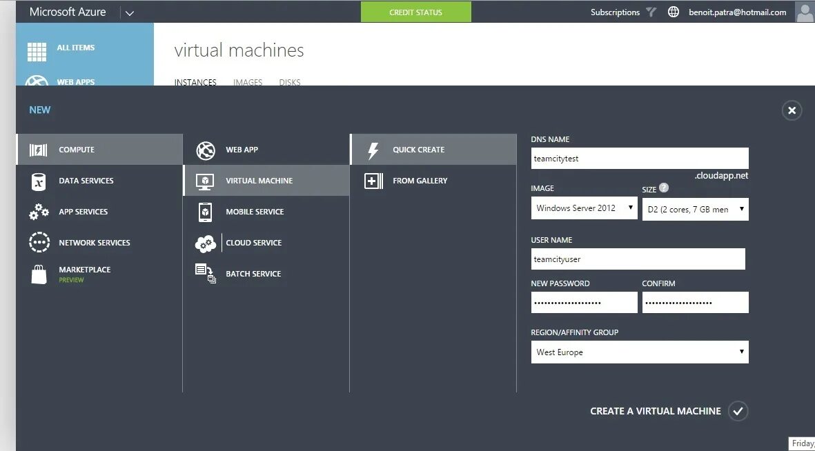The height and width of the screenshot is (451, 815).
Task: Open the Size dropdown showing D2
Action: 696,209
